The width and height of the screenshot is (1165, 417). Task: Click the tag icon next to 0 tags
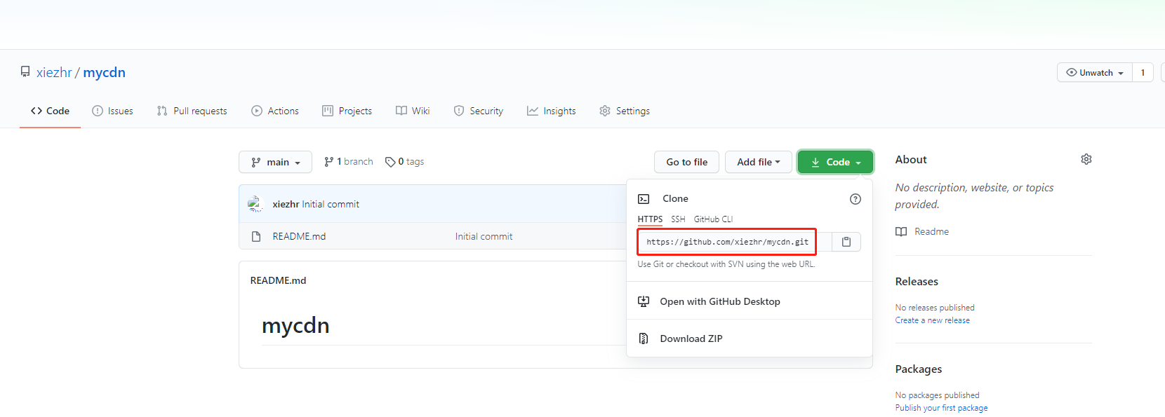[390, 162]
